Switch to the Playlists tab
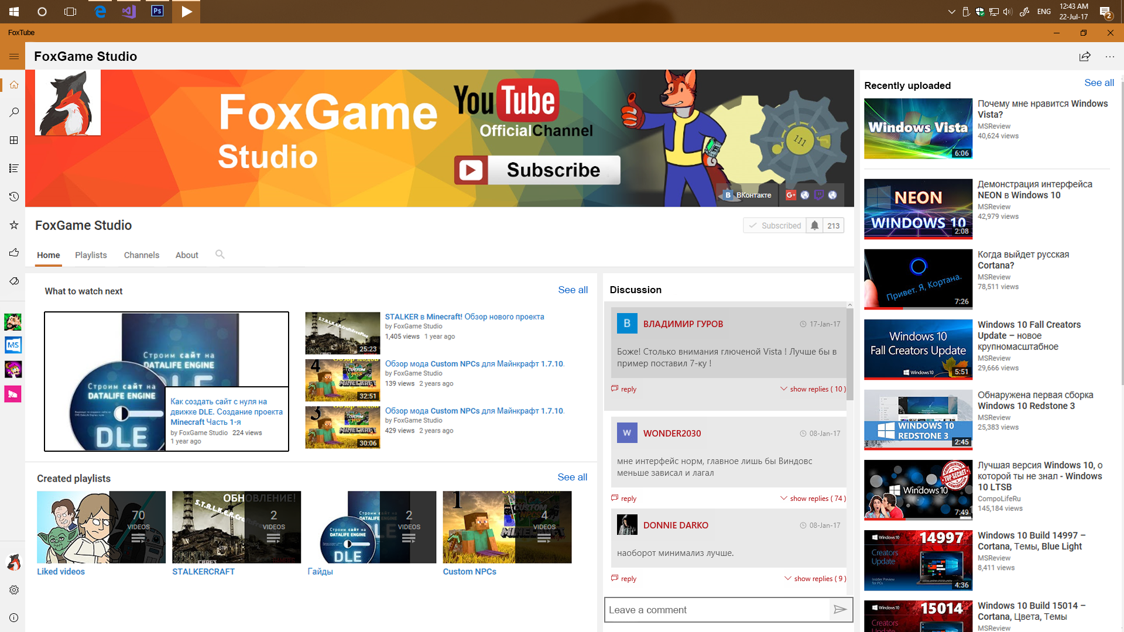 91,255
